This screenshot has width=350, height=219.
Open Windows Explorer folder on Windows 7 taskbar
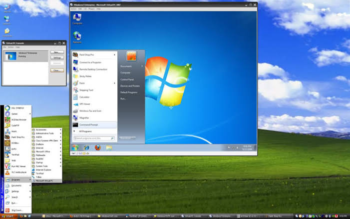109,147
